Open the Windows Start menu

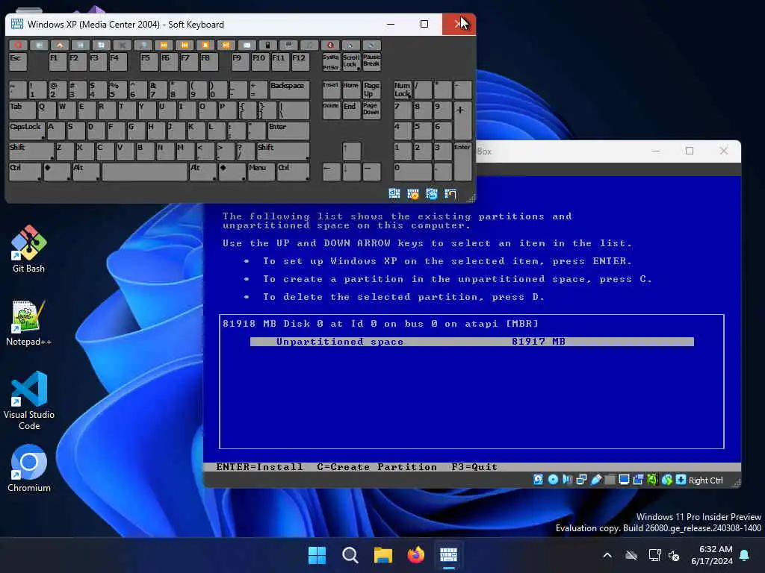317,555
